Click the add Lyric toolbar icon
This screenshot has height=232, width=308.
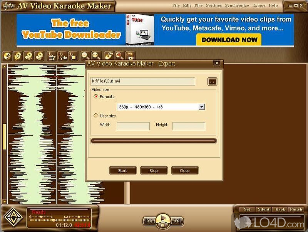(62, 56)
